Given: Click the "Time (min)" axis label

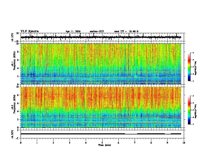Looking at the screenshot, I should pos(105,145).
